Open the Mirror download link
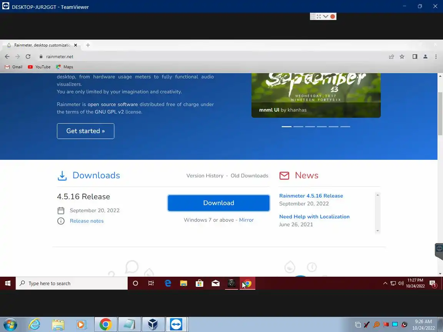Screen dimensions: 443x332 (246, 220)
